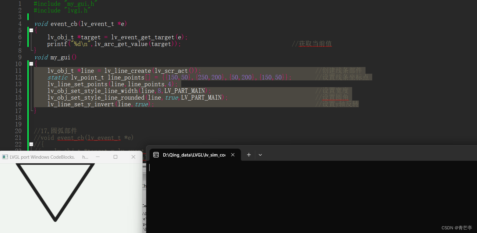Click the comment //设置圆角

pos(332,97)
